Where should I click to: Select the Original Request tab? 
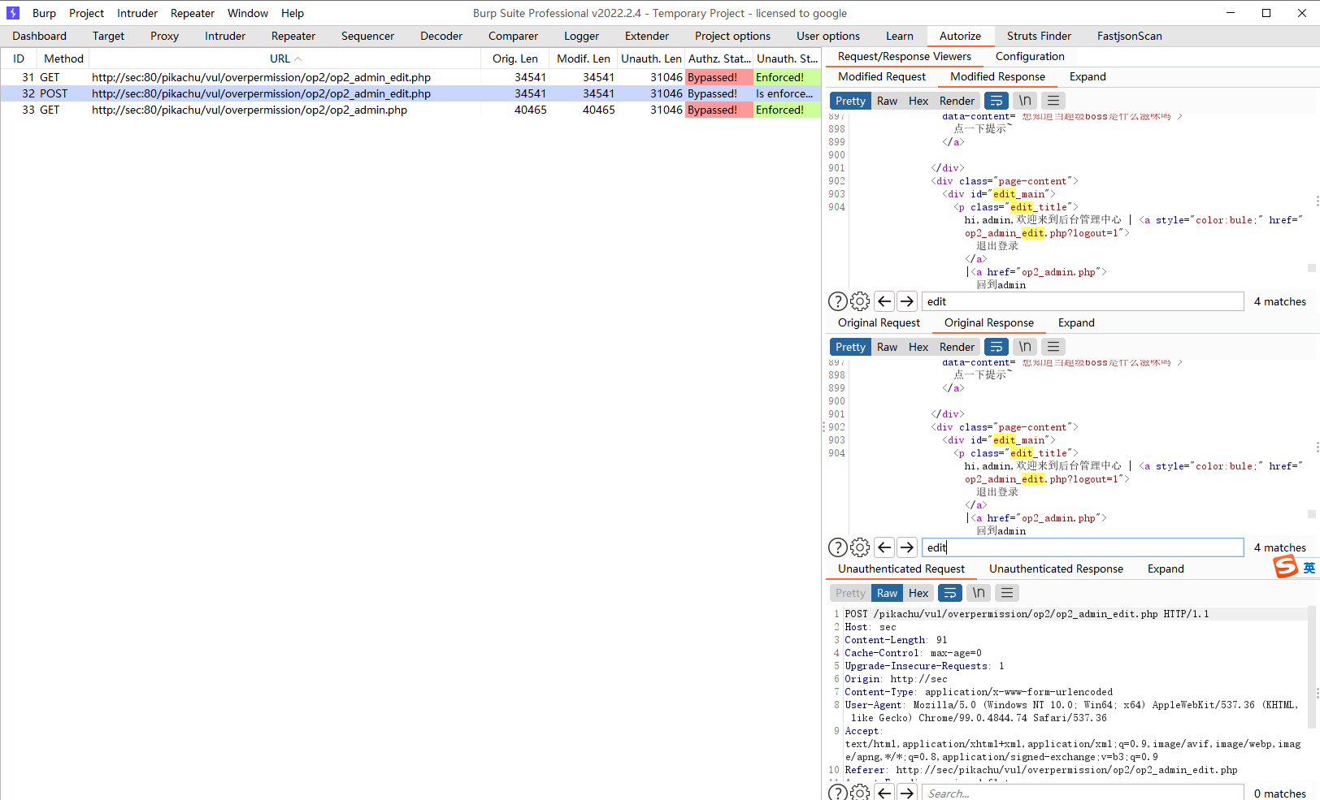click(879, 322)
